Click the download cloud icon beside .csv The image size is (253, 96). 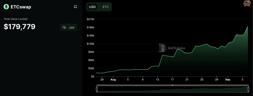(x=64, y=27)
